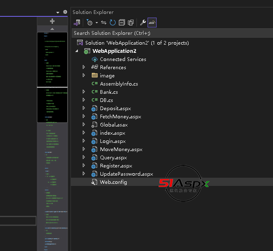273x251 pixels.
Task: Expand MoveMoney.aspx node
Action: pos(84,149)
